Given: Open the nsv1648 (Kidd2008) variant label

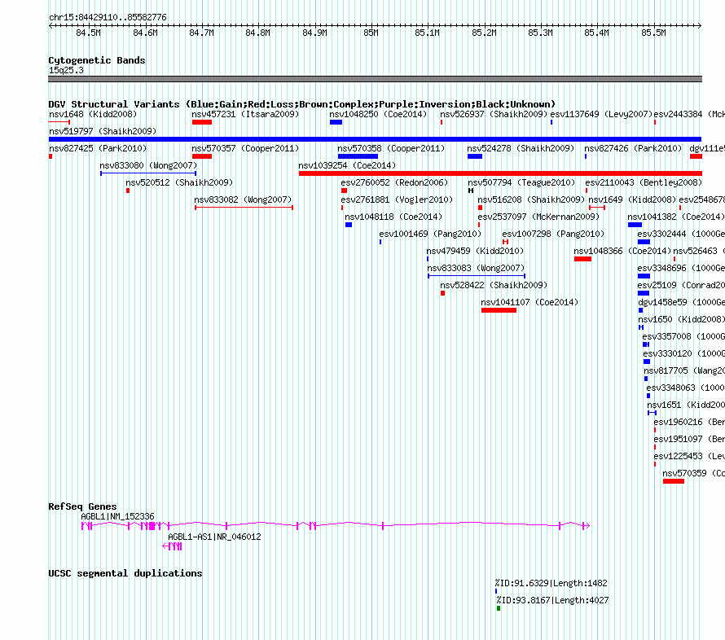Looking at the screenshot, I should (x=93, y=114).
